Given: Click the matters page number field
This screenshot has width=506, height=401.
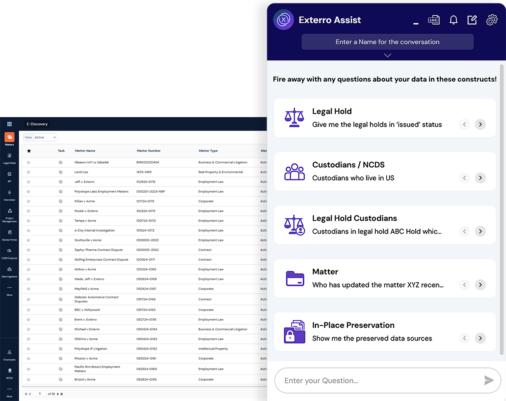Looking at the screenshot, I should 40,394.
